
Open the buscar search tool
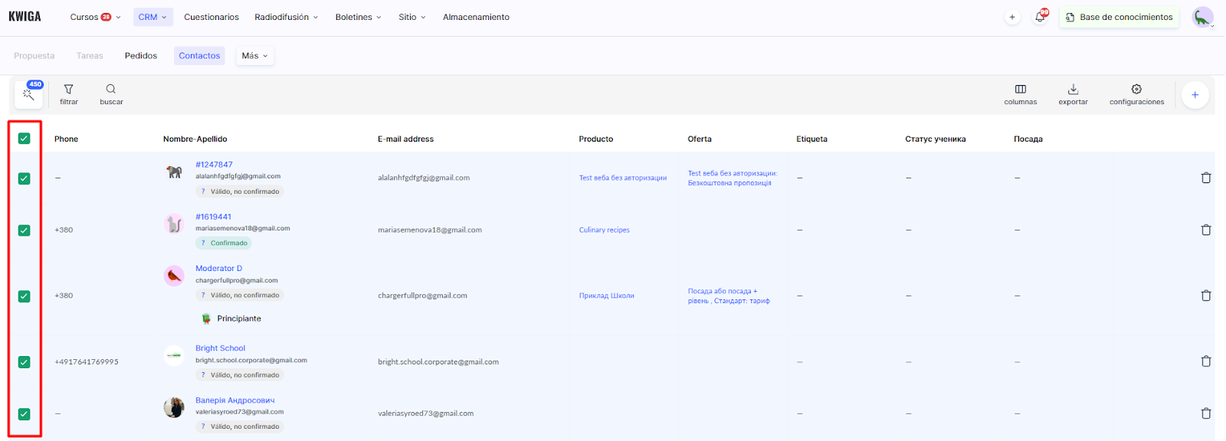pyautogui.click(x=111, y=90)
